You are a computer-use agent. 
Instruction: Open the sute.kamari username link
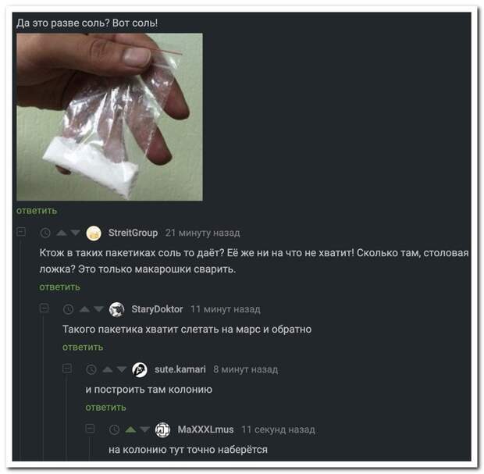click(180, 369)
